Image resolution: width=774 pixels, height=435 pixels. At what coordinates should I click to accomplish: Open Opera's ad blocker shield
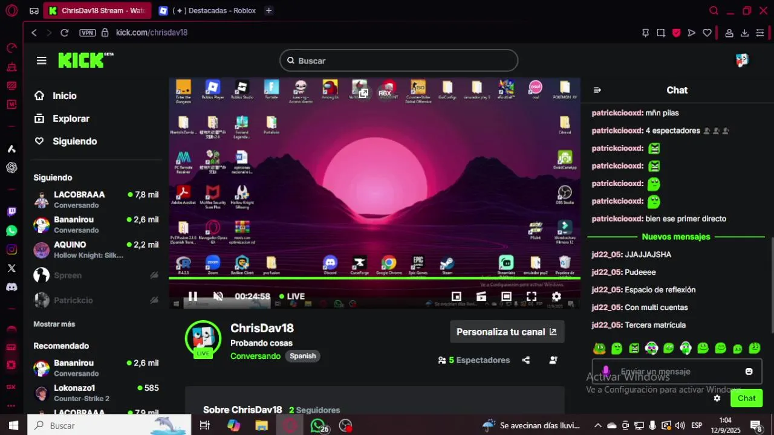click(676, 33)
